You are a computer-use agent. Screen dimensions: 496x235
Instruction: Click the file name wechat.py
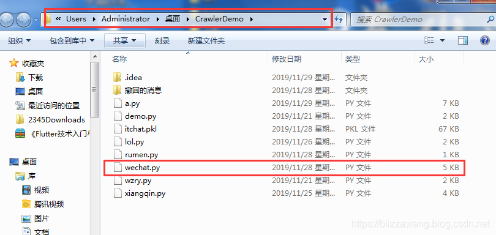[142, 168]
